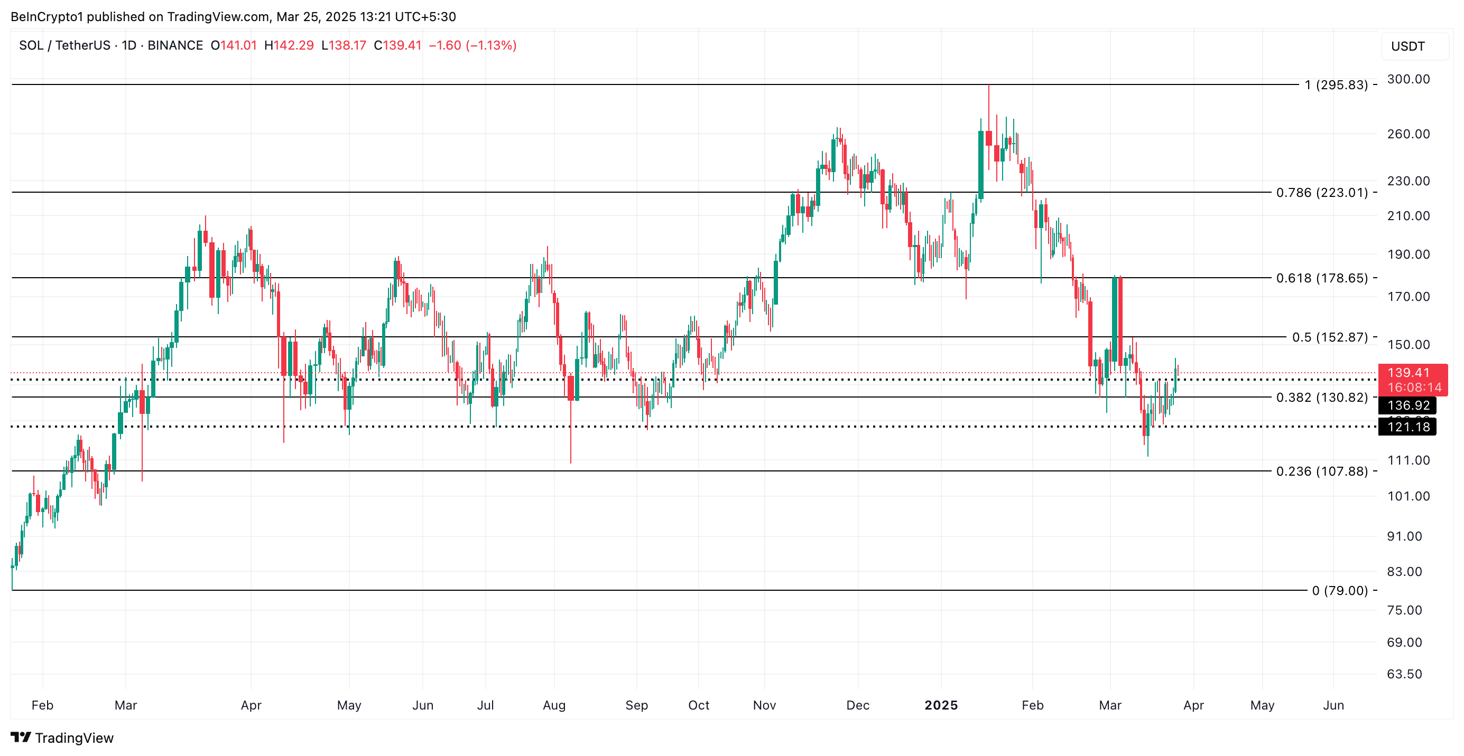Click the 2025 year marker on time axis

point(941,705)
